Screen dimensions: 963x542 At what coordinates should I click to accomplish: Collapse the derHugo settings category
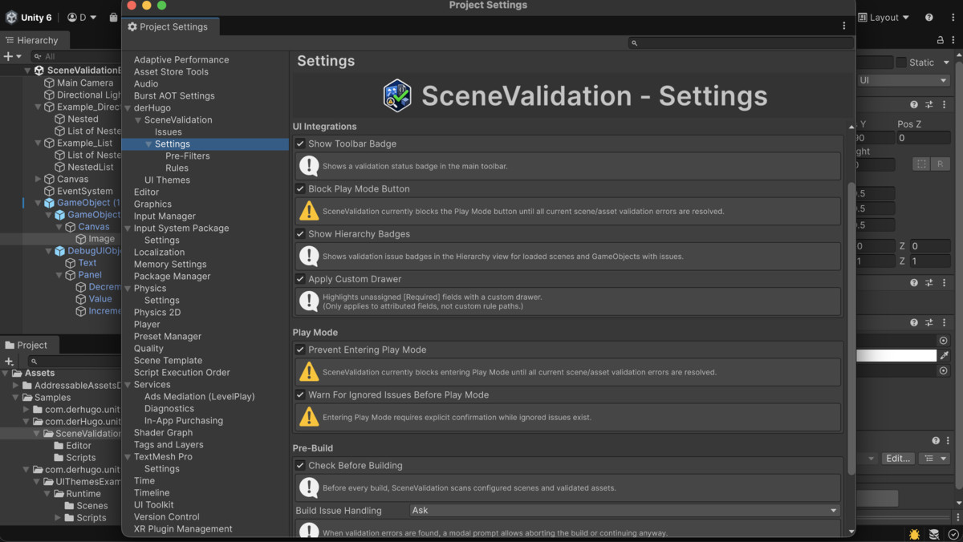click(x=128, y=107)
